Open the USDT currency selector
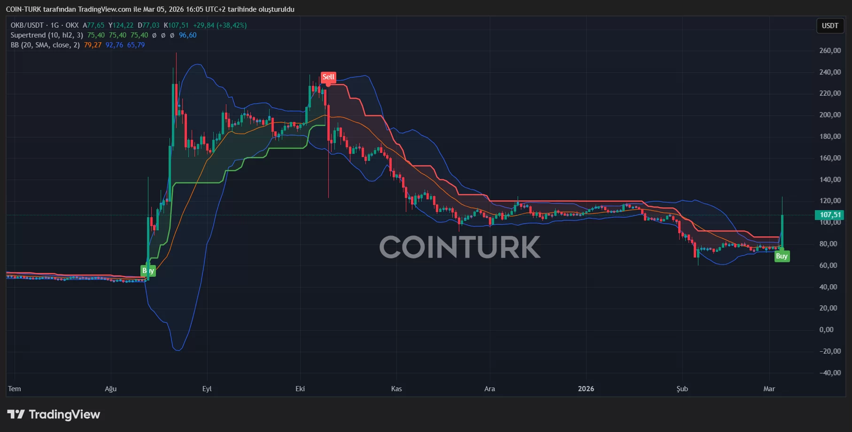This screenshot has width=852, height=432. coord(829,26)
